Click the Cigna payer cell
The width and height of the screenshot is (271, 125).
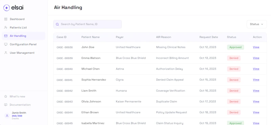(120, 80)
